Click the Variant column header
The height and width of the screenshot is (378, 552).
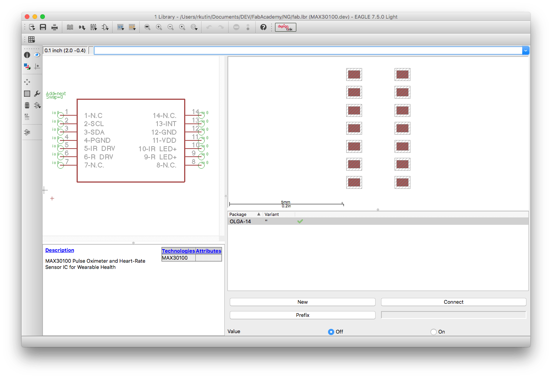(279, 214)
